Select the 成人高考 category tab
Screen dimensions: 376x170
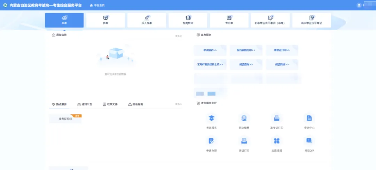[x=147, y=20]
